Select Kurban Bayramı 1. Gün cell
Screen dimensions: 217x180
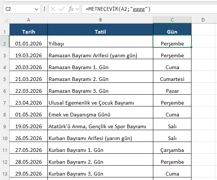100,148
